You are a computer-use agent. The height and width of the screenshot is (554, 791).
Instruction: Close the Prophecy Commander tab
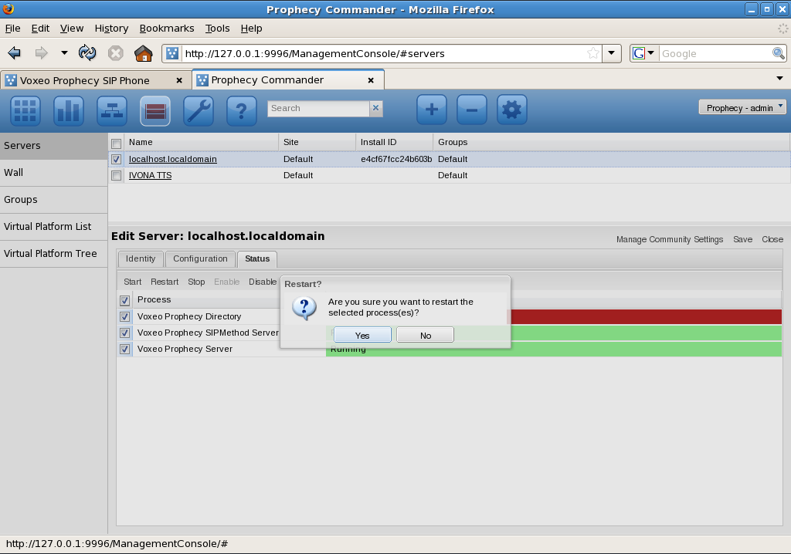(x=371, y=80)
